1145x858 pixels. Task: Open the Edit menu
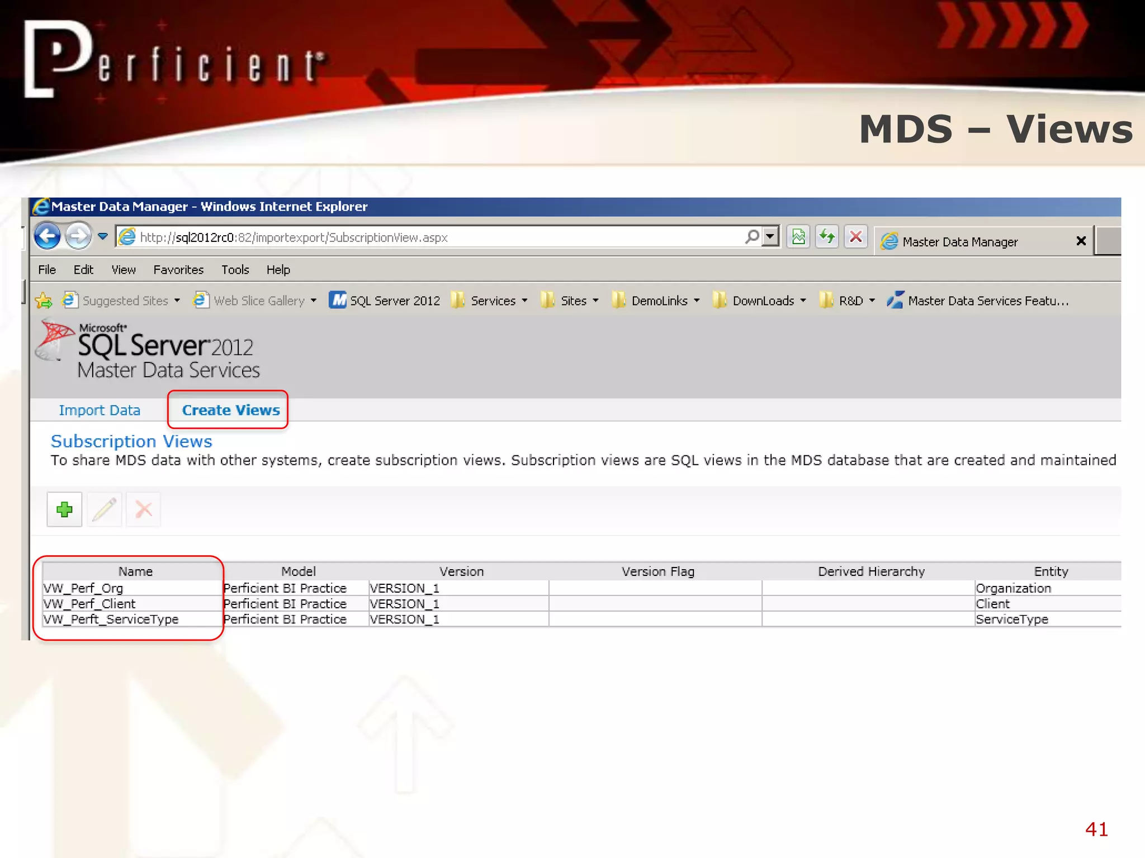pyautogui.click(x=83, y=270)
